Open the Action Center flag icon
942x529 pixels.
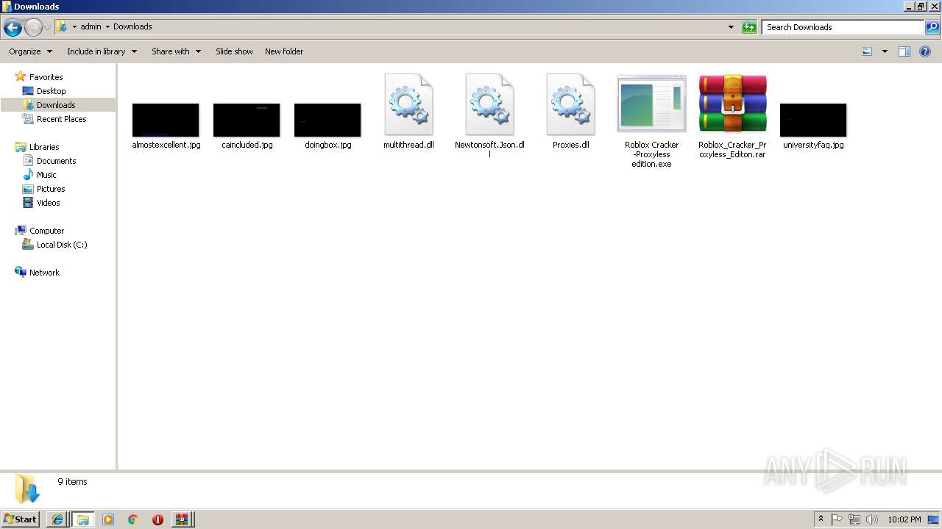837,519
